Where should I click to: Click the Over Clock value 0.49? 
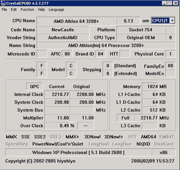click(57, 126)
